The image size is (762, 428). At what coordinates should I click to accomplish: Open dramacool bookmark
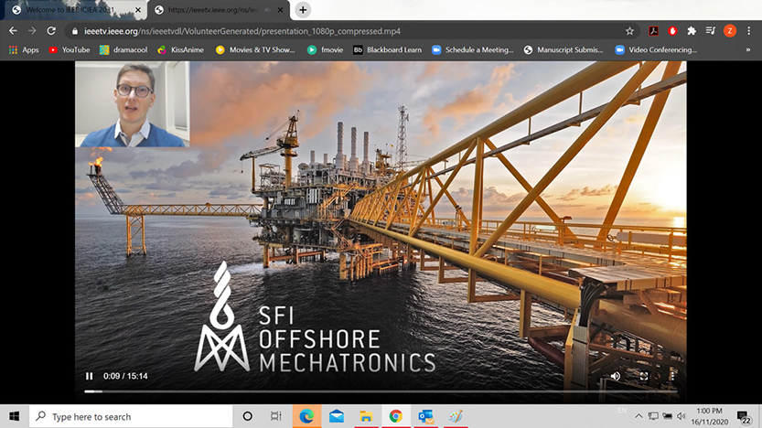click(123, 49)
